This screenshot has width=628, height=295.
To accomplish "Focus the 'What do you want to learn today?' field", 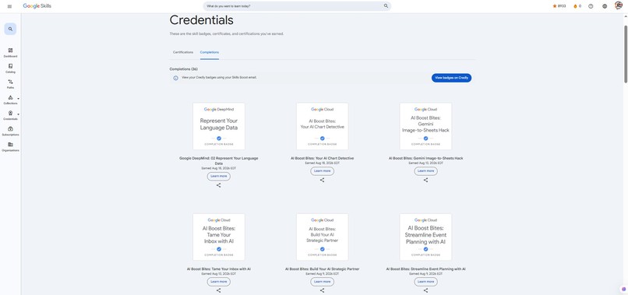I will pyautogui.click(x=297, y=6).
